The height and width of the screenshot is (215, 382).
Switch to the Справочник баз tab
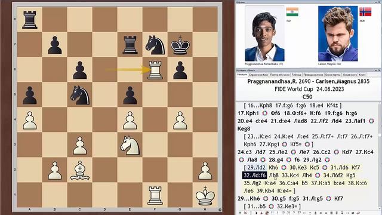tap(258, 75)
